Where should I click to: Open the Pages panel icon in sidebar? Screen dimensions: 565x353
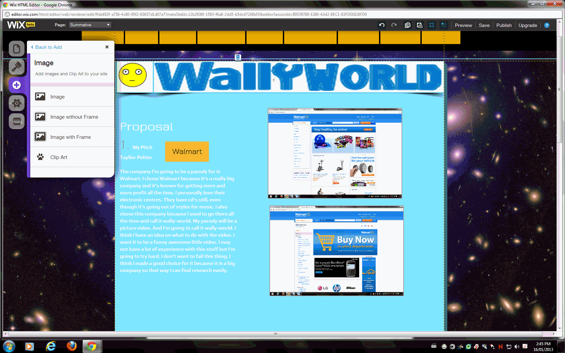16,49
